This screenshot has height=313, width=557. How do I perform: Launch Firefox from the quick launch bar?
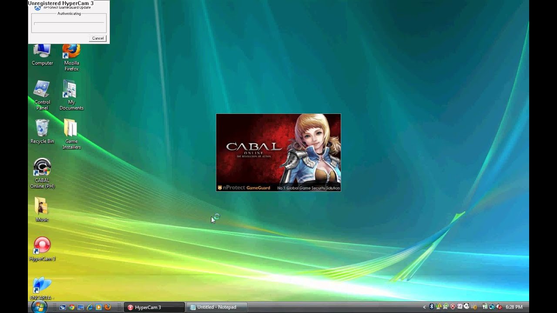coord(107,307)
